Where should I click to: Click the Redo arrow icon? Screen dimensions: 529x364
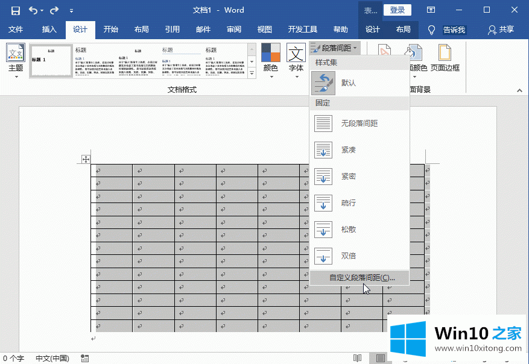tap(54, 10)
